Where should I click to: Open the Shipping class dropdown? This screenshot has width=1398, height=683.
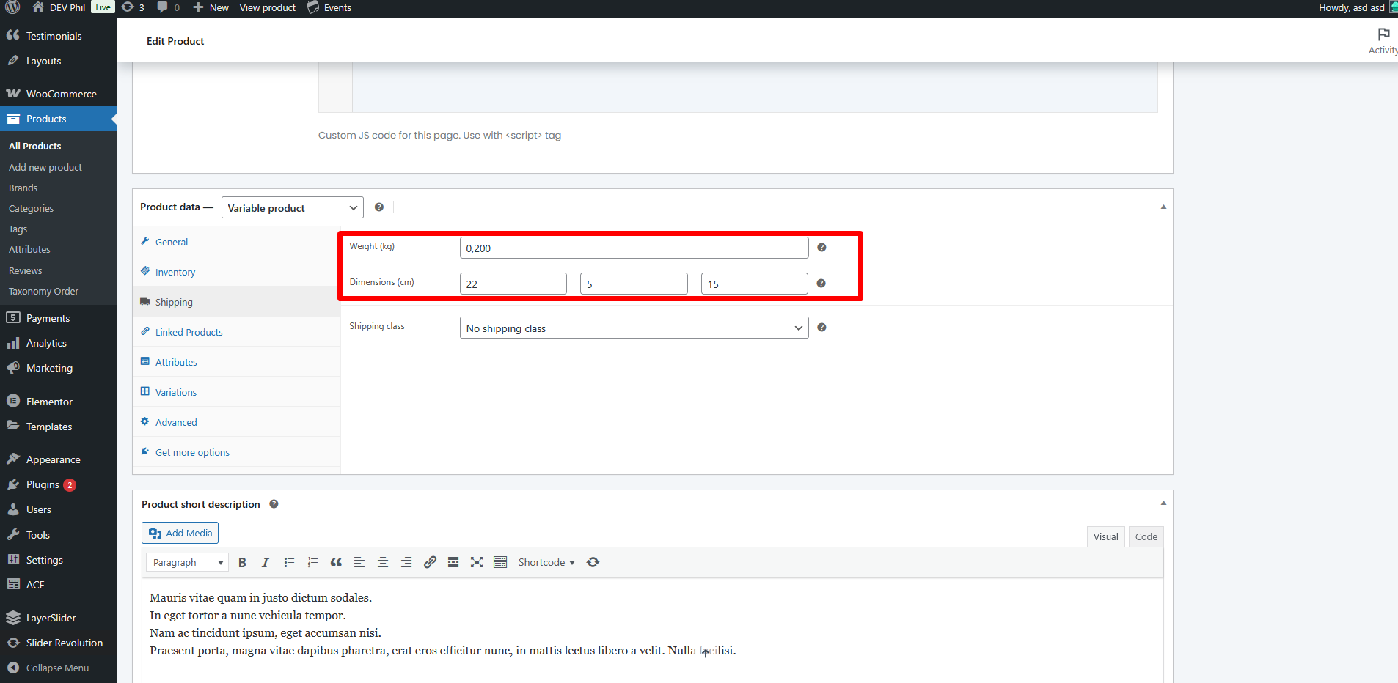click(x=634, y=328)
